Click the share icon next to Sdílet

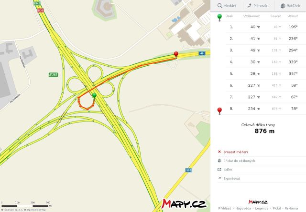pyautogui.click(x=219, y=170)
